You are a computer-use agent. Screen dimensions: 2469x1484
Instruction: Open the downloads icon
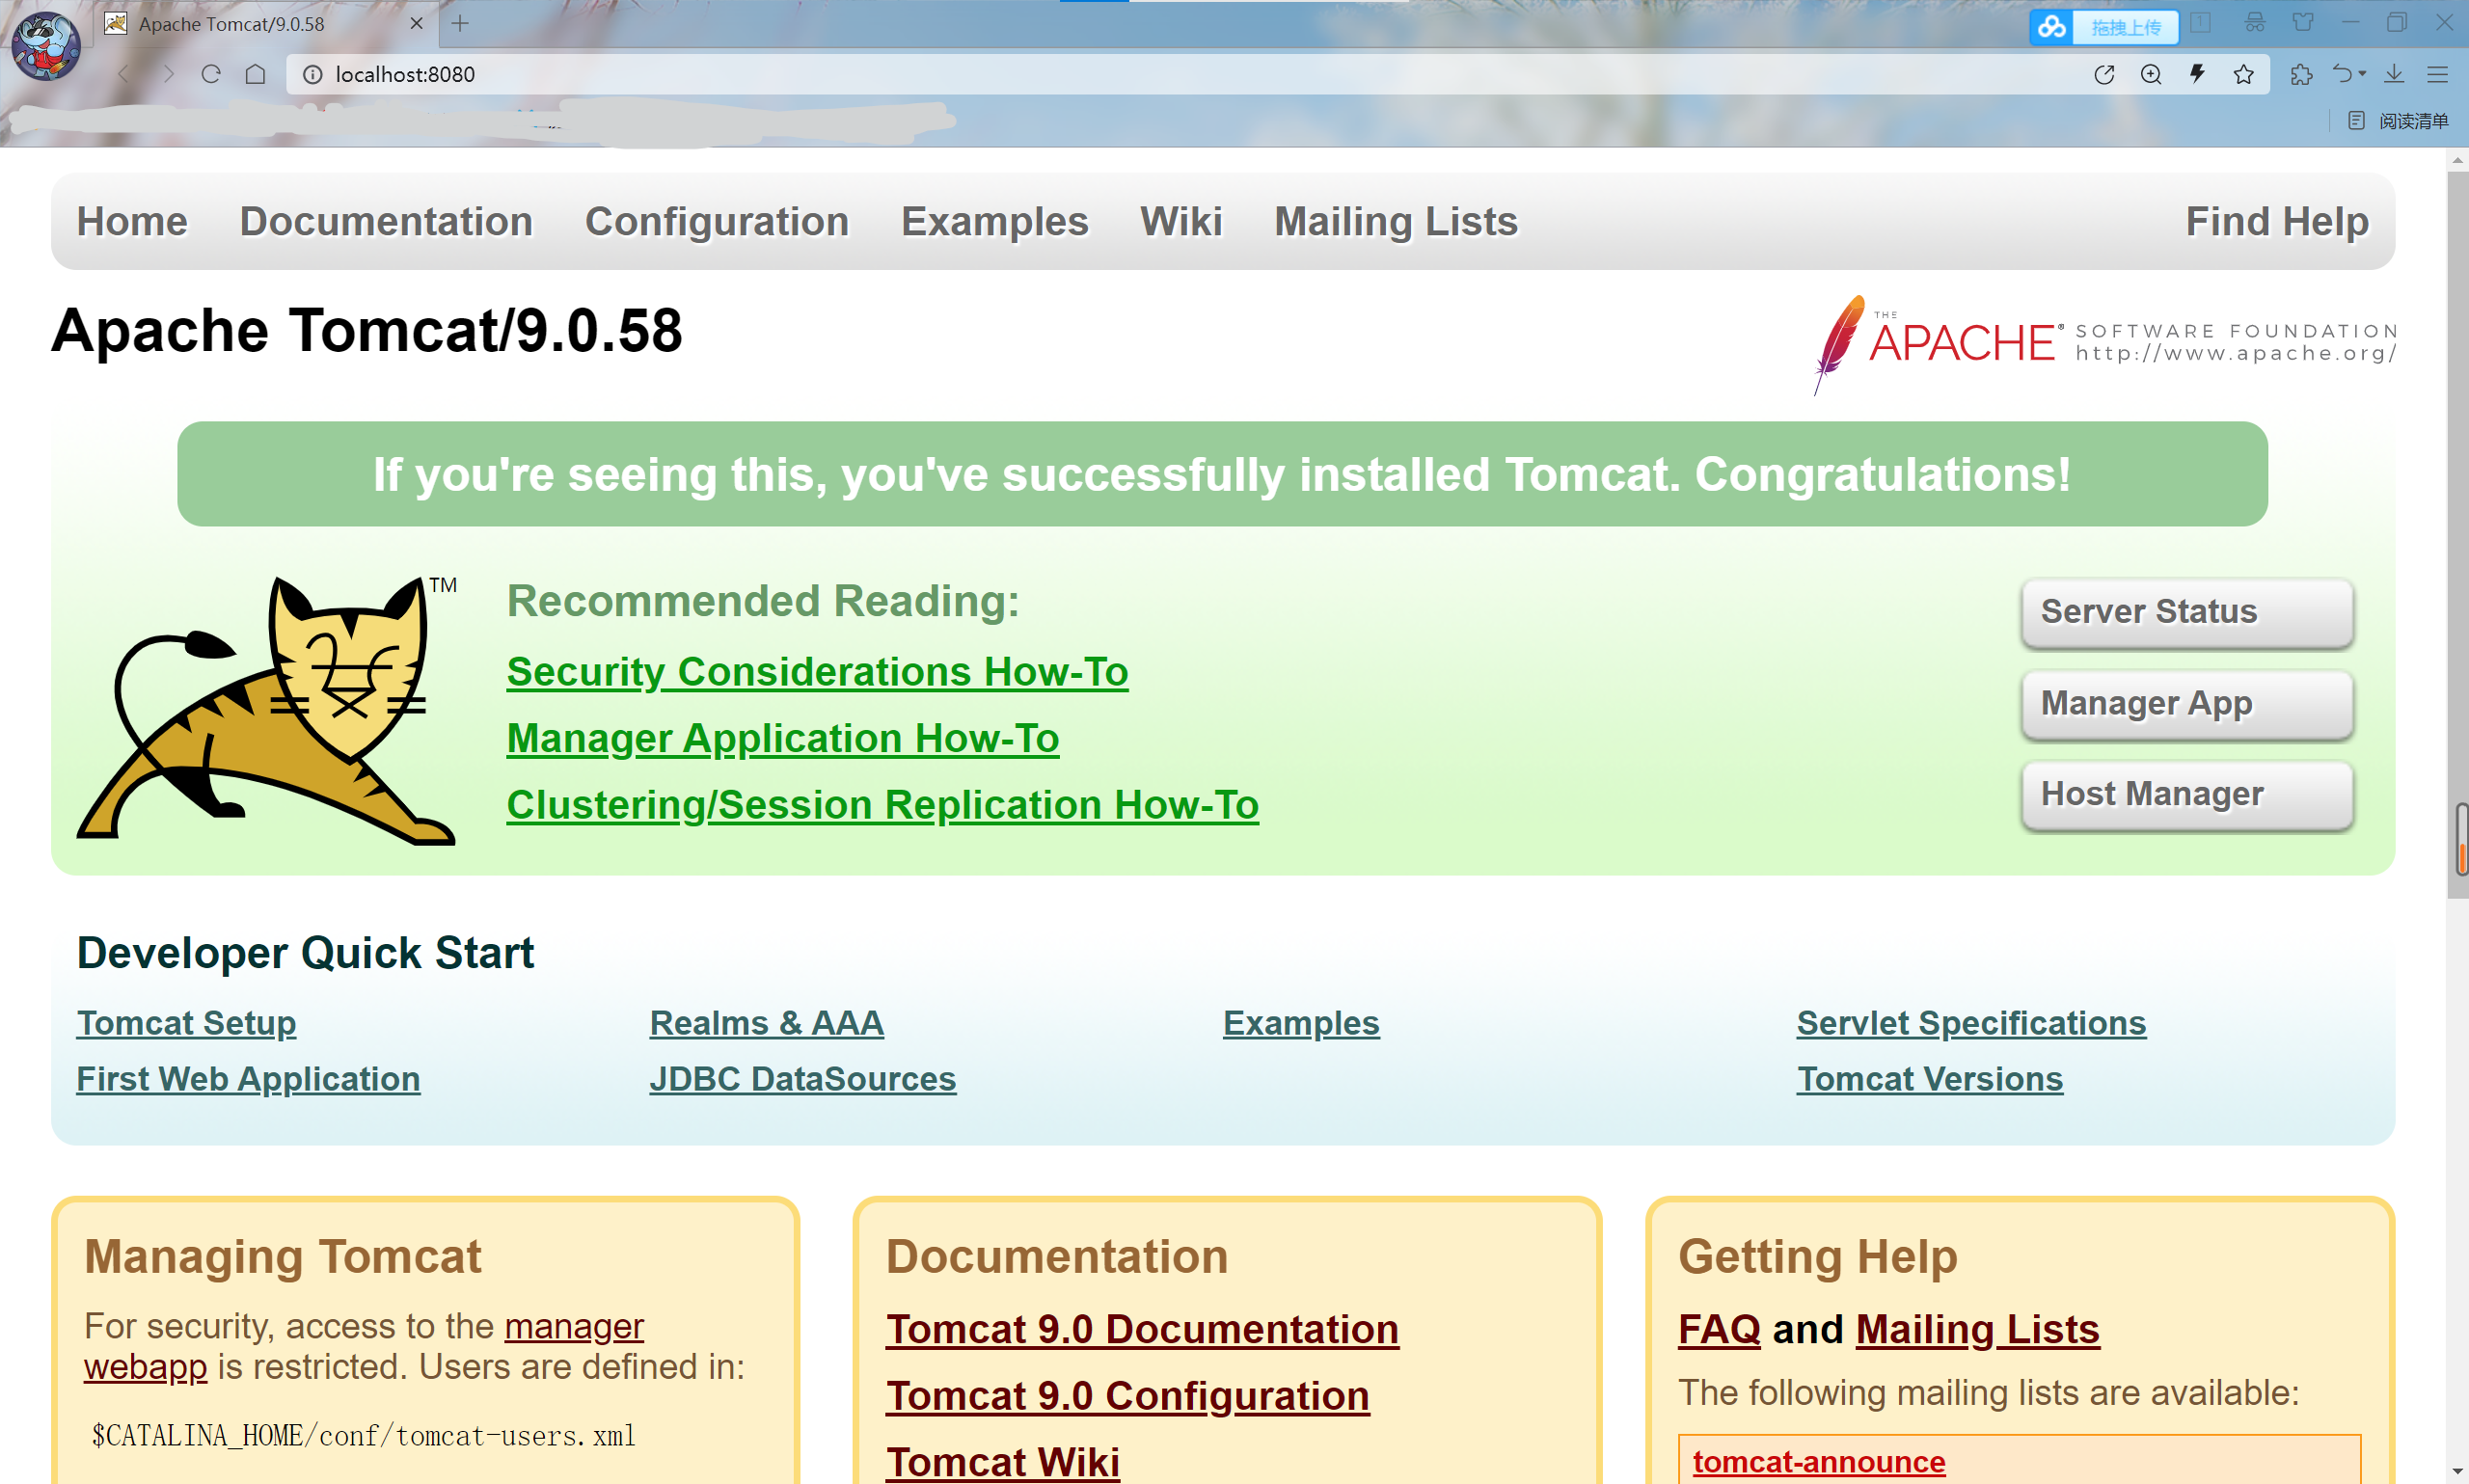point(2394,75)
